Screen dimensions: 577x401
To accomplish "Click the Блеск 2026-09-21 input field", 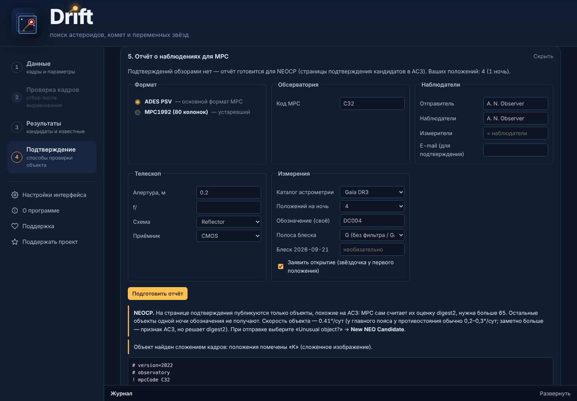I will [372, 249].
